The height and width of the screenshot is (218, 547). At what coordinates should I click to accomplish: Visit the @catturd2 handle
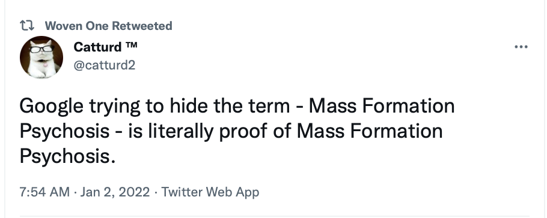(105, 65)
